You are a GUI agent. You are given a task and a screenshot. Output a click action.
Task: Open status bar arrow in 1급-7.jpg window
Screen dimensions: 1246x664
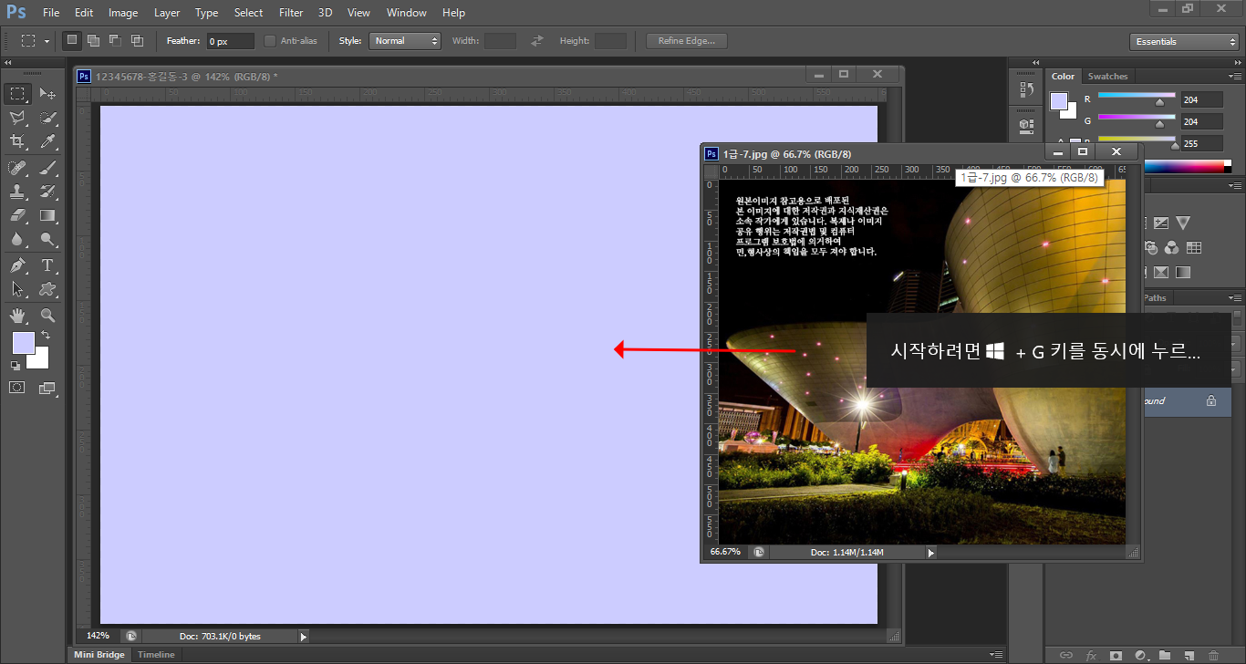(x=931, y=552)
